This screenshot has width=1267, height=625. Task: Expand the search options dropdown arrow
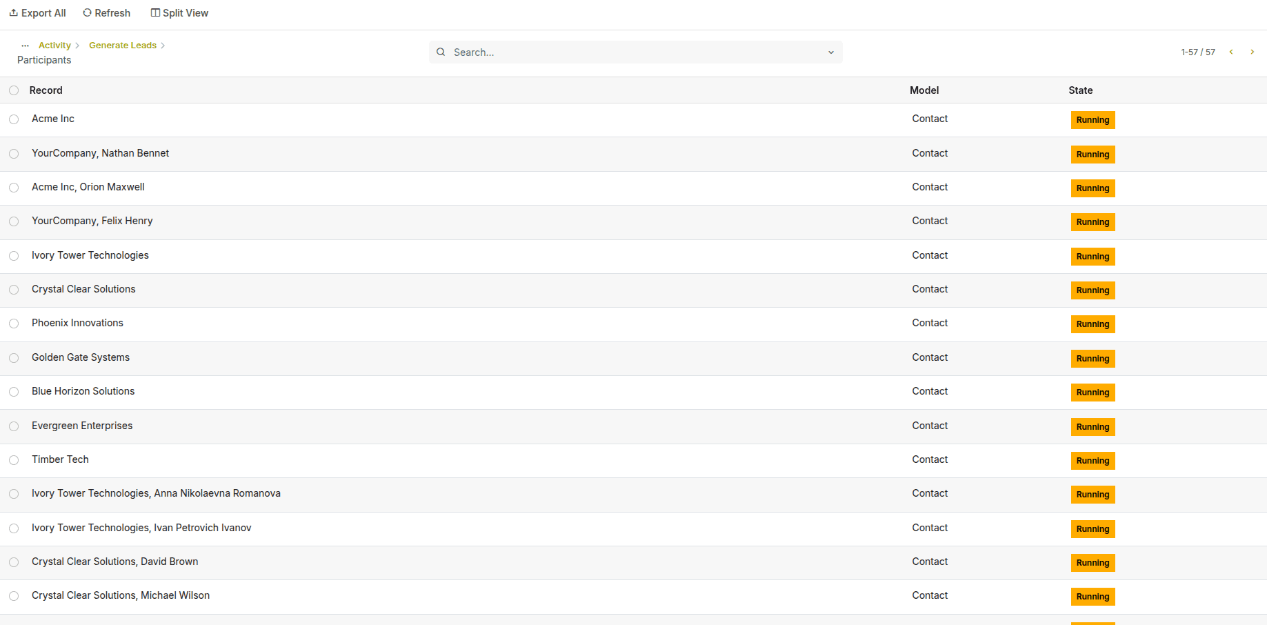pyautogui.click(x=830, y=52)
